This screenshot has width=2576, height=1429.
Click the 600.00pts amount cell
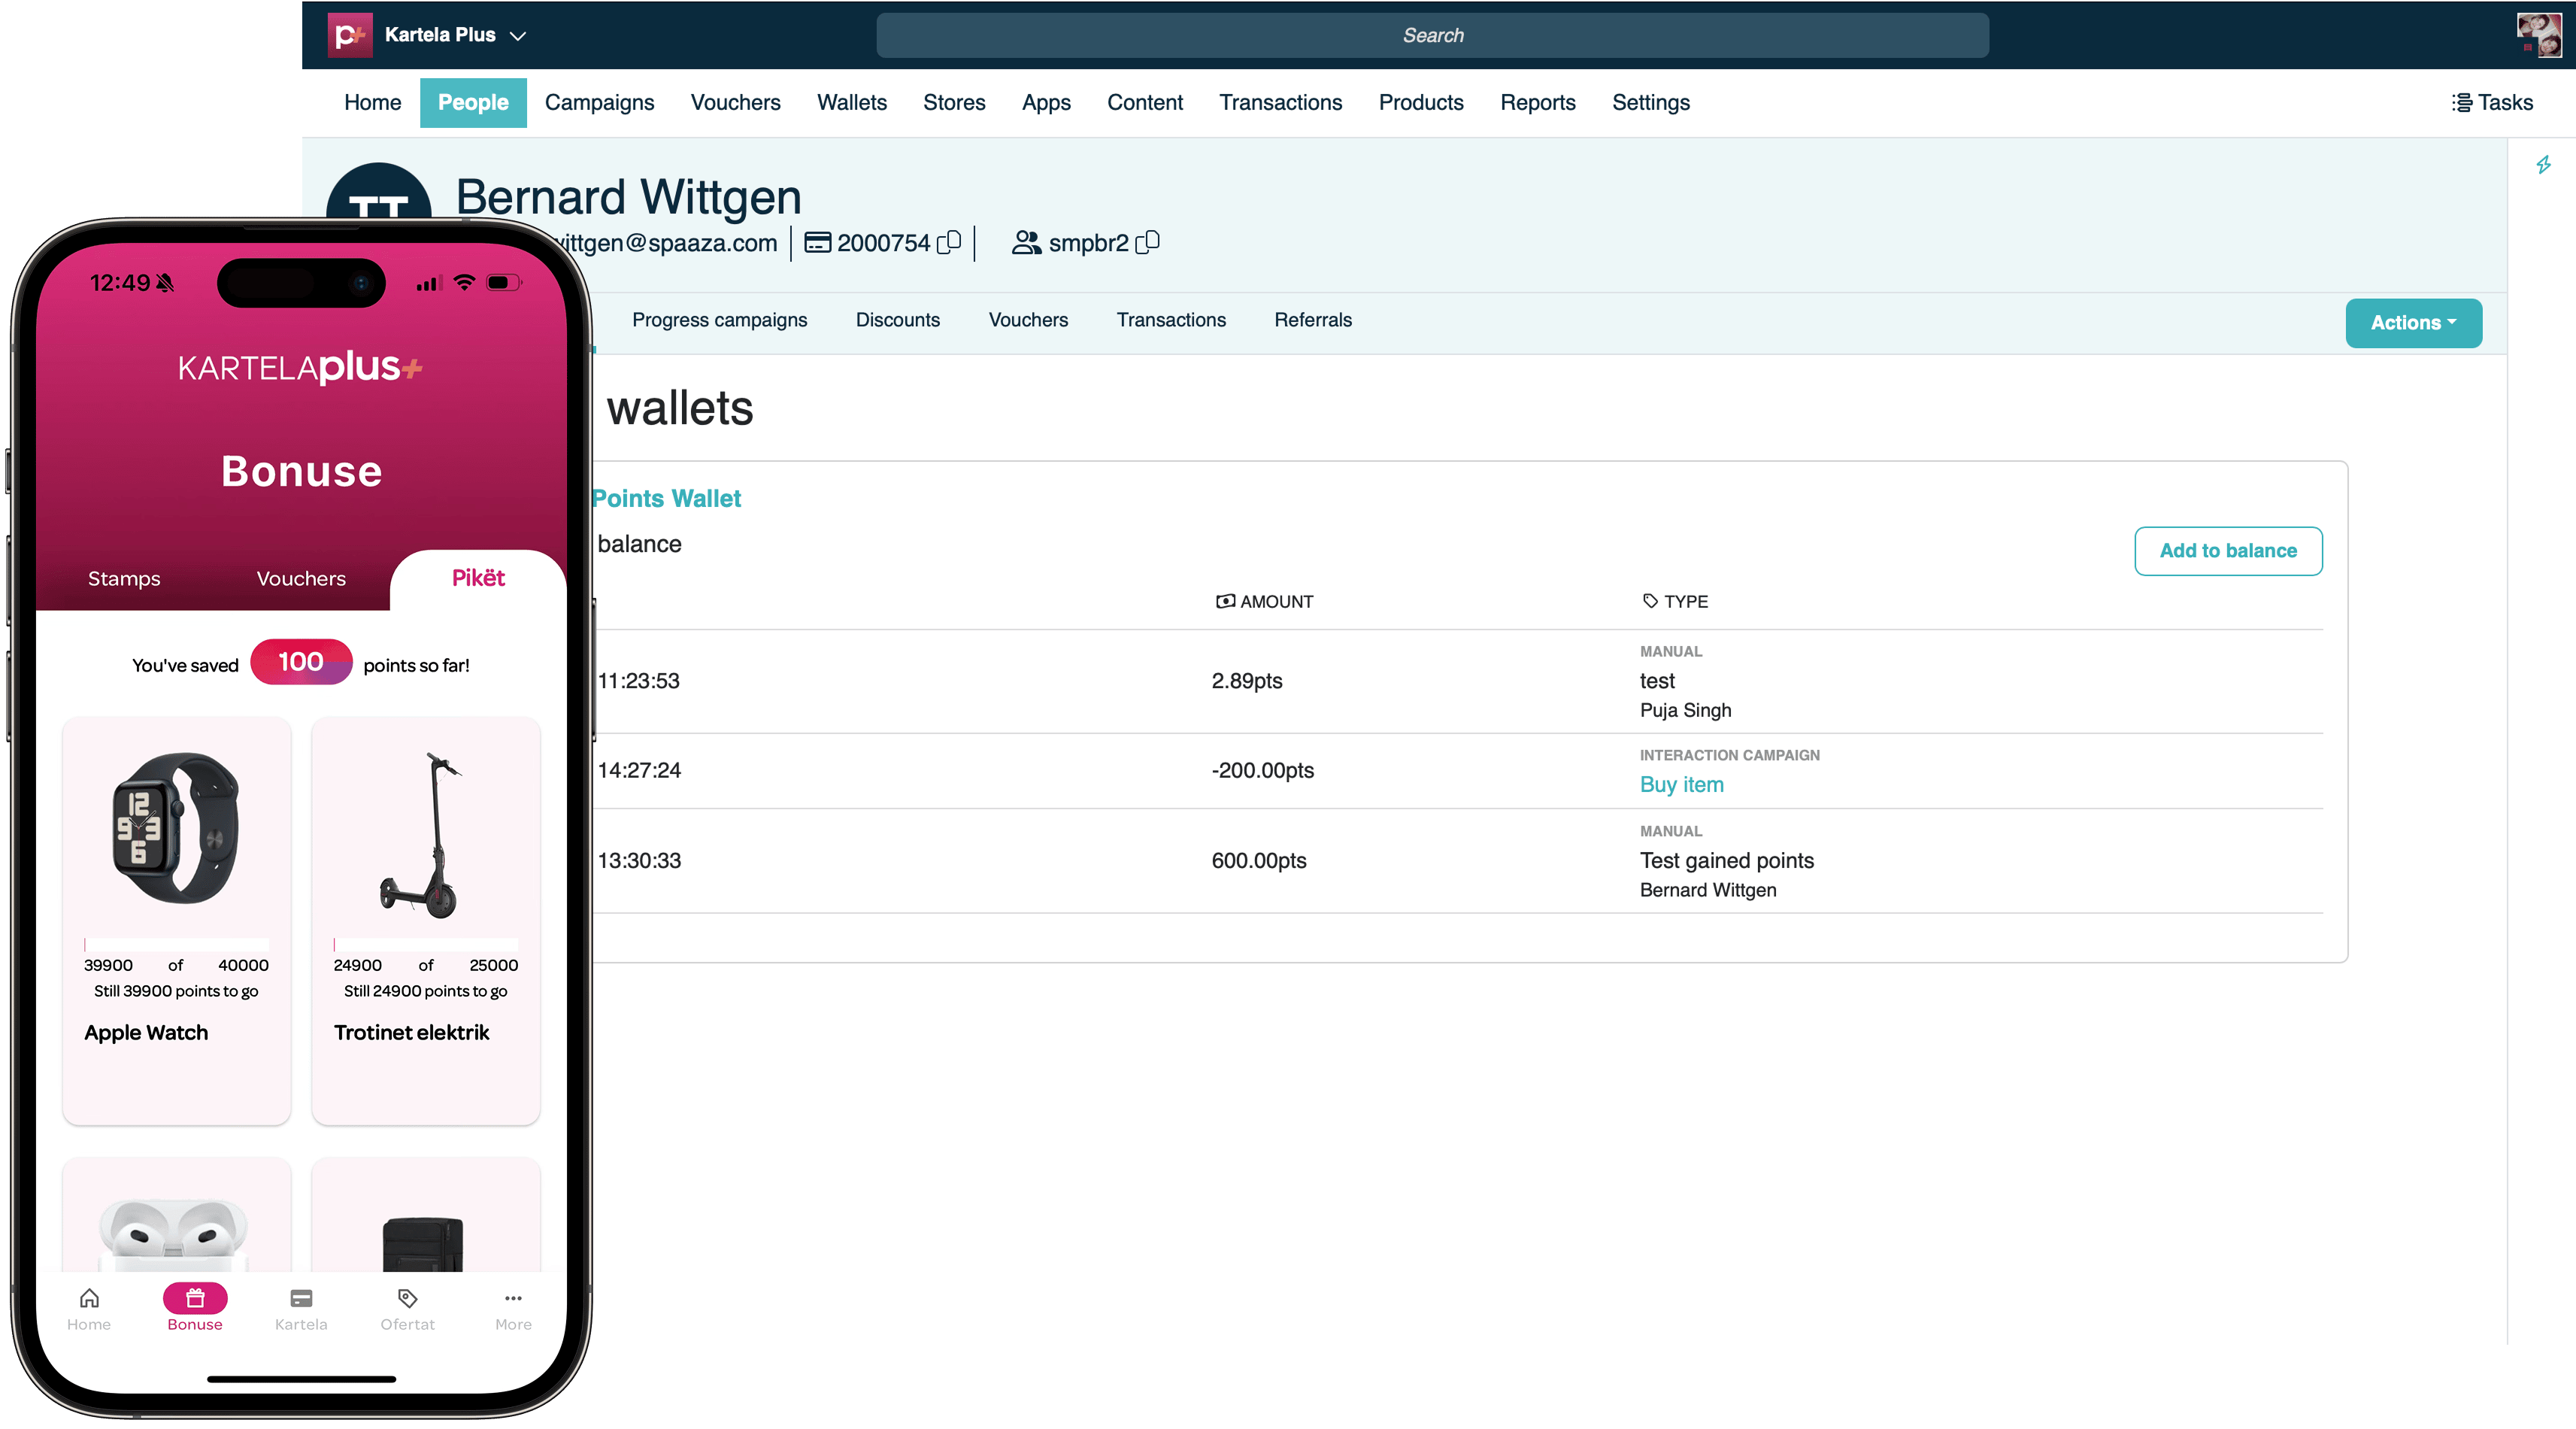(x=1258, y=860)
